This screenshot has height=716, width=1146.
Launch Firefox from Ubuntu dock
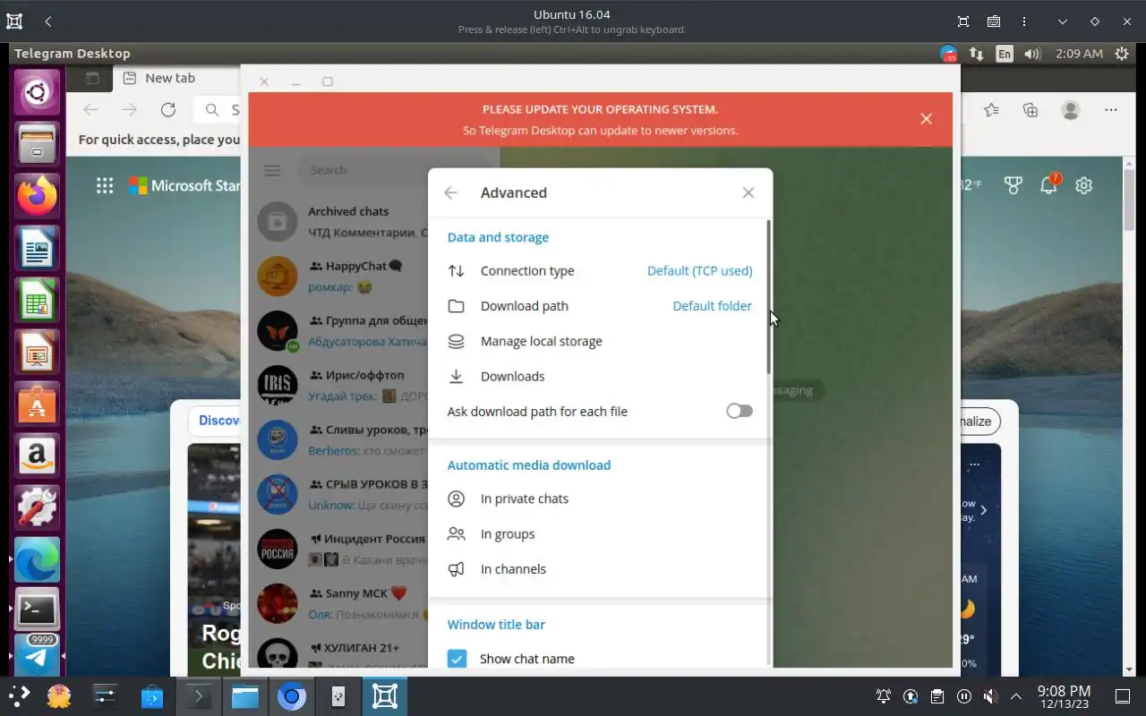(x=37, y=196)
